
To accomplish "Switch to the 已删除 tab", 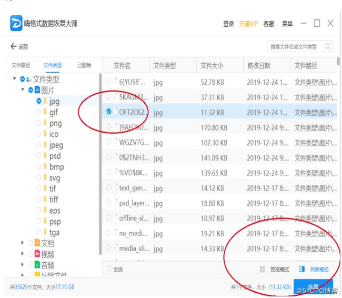I will (84, 65).
